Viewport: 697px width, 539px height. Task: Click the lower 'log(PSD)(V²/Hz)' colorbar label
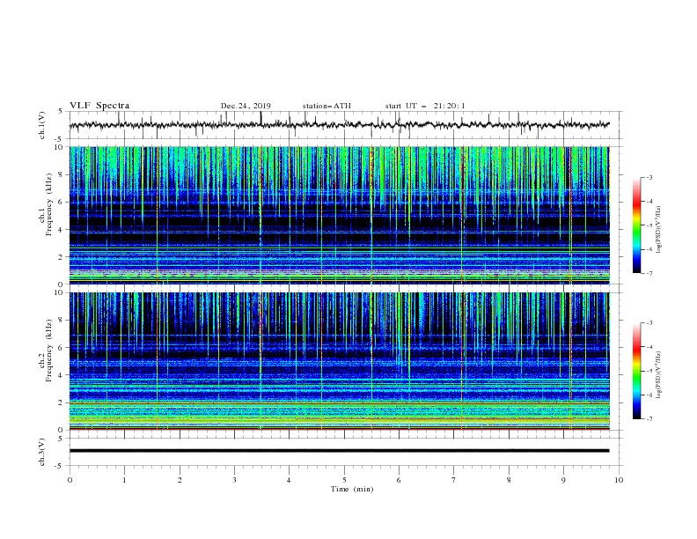tap(659, 375)
